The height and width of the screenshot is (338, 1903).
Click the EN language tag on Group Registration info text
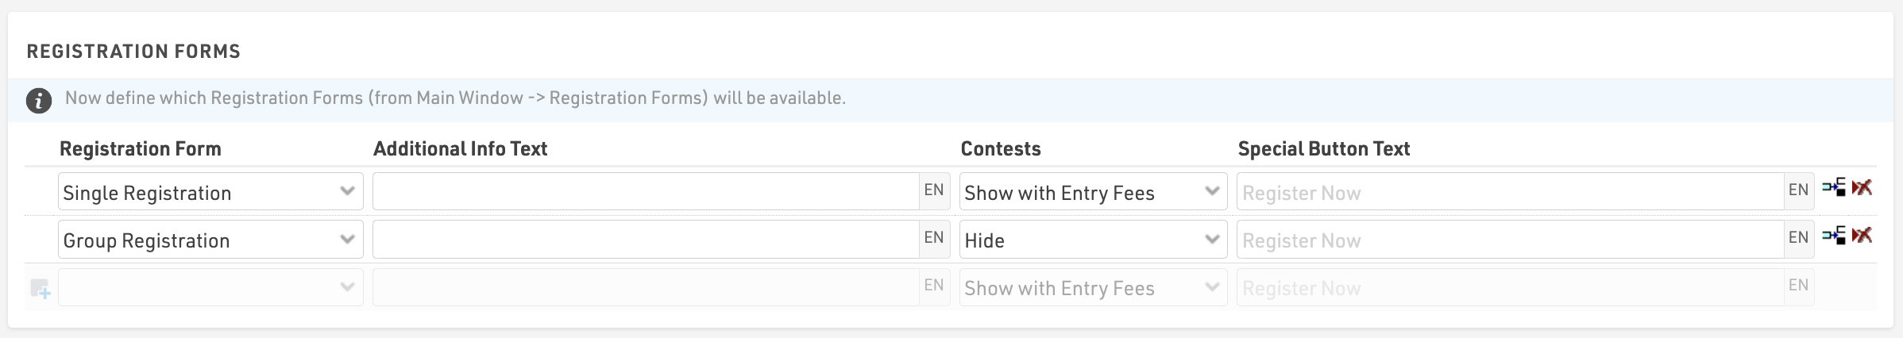(934, 238)
